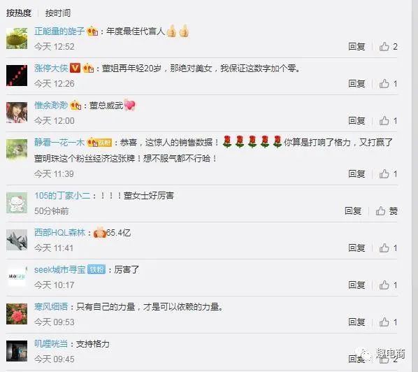Like 寒风细语's comment
Viewport: 418px width, 372px height.
[x=388, y=322]
